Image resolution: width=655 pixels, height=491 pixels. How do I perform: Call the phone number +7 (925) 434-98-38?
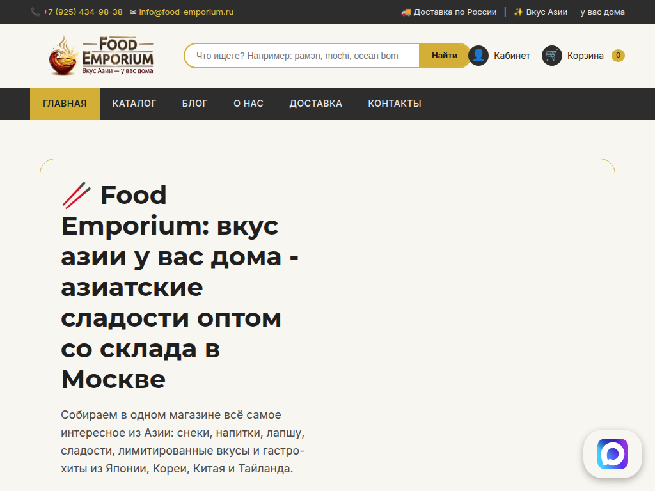pos(83,12)
